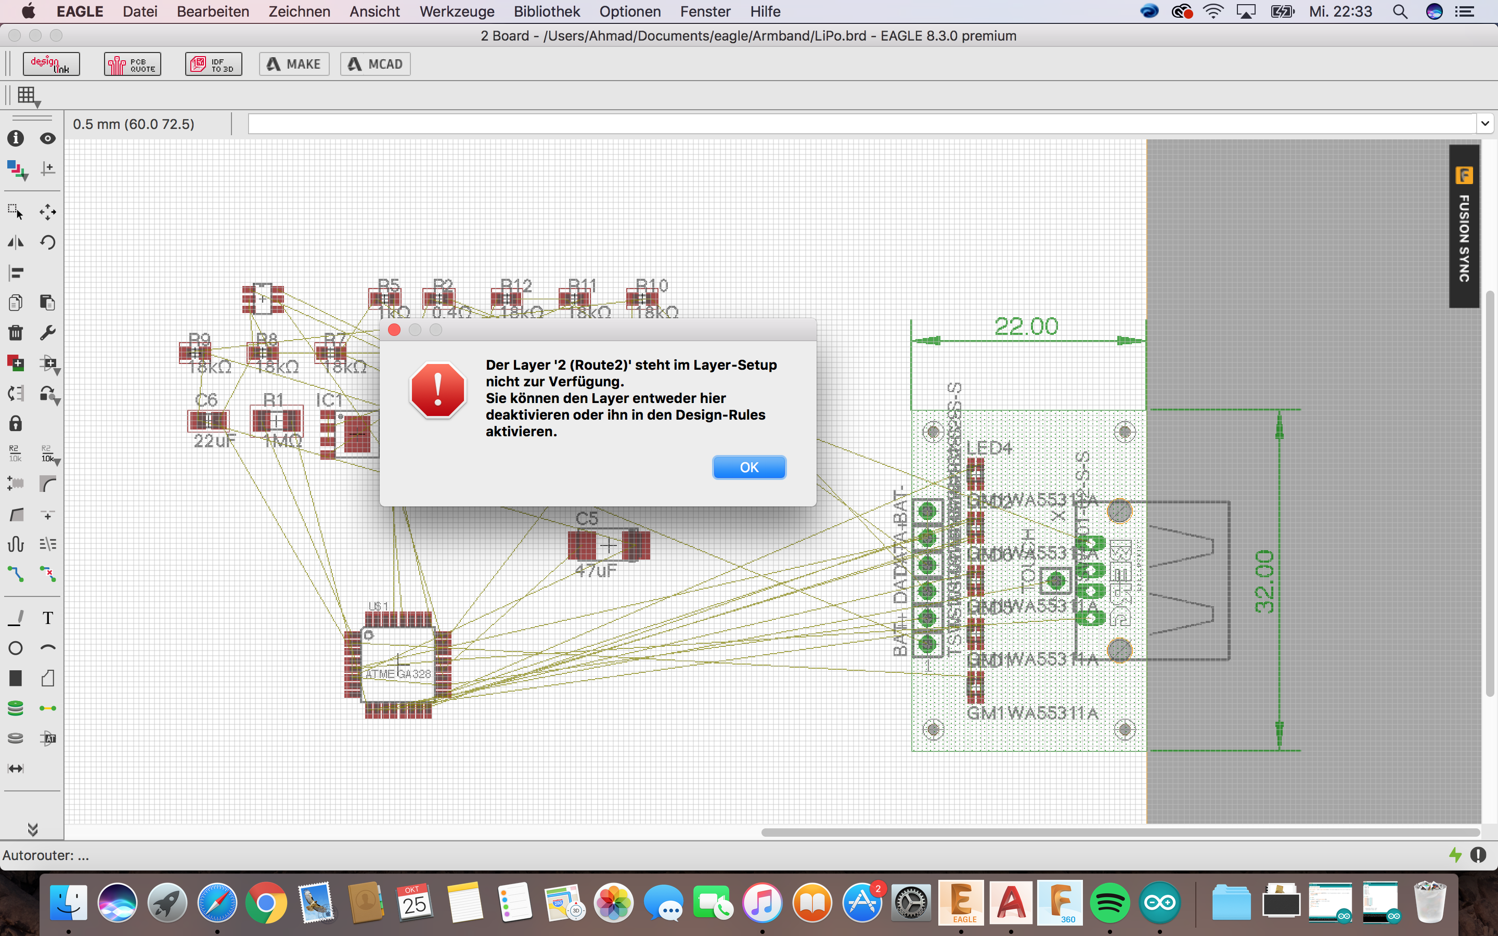The height and width of the screenshot is (936, 1498).
Task: Click the MAKE button
Action: pos(294,64)
